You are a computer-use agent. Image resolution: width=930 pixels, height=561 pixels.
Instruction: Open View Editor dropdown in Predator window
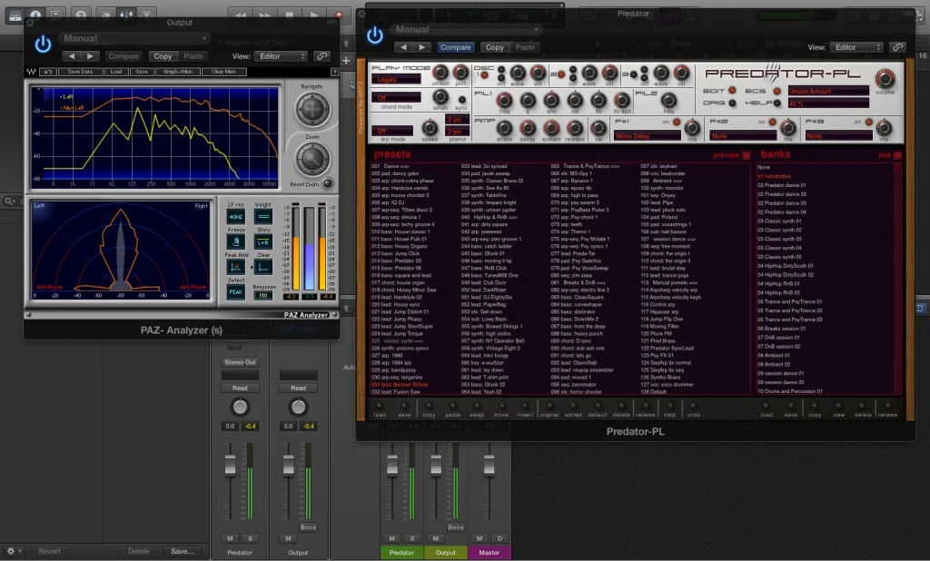click(x=857, y=47)
